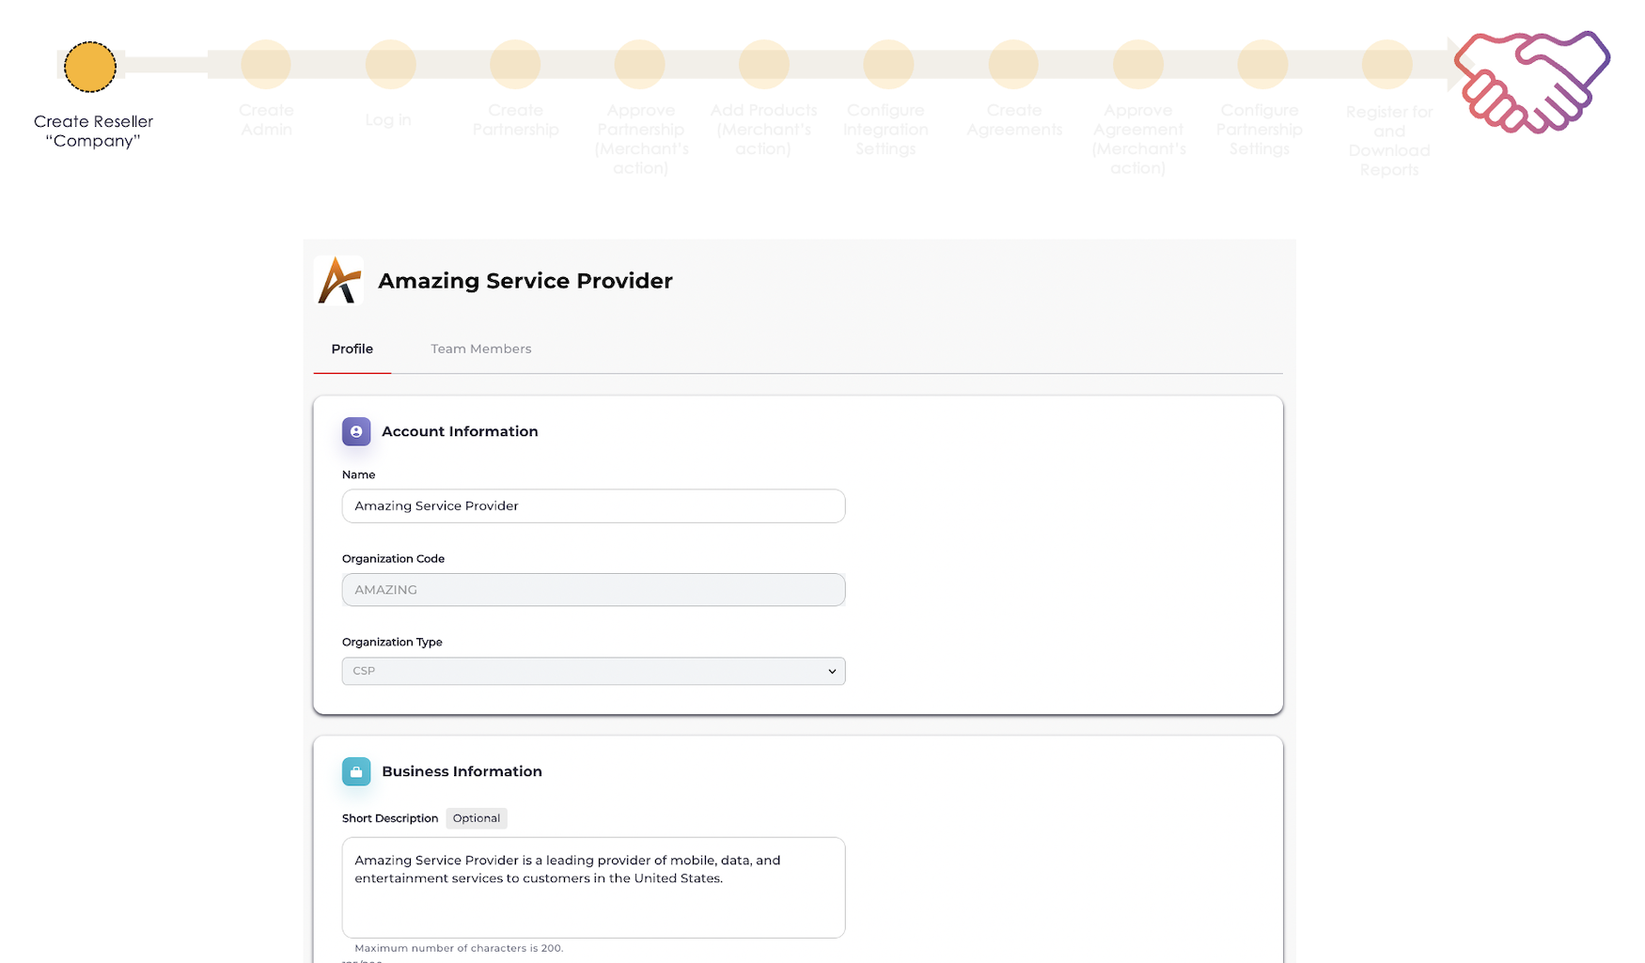Click the Optional badge beside Short Description

click(477, 818)
